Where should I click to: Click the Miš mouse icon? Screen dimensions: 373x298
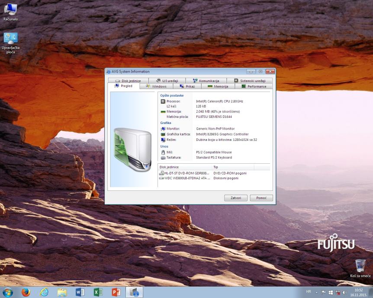163,152
